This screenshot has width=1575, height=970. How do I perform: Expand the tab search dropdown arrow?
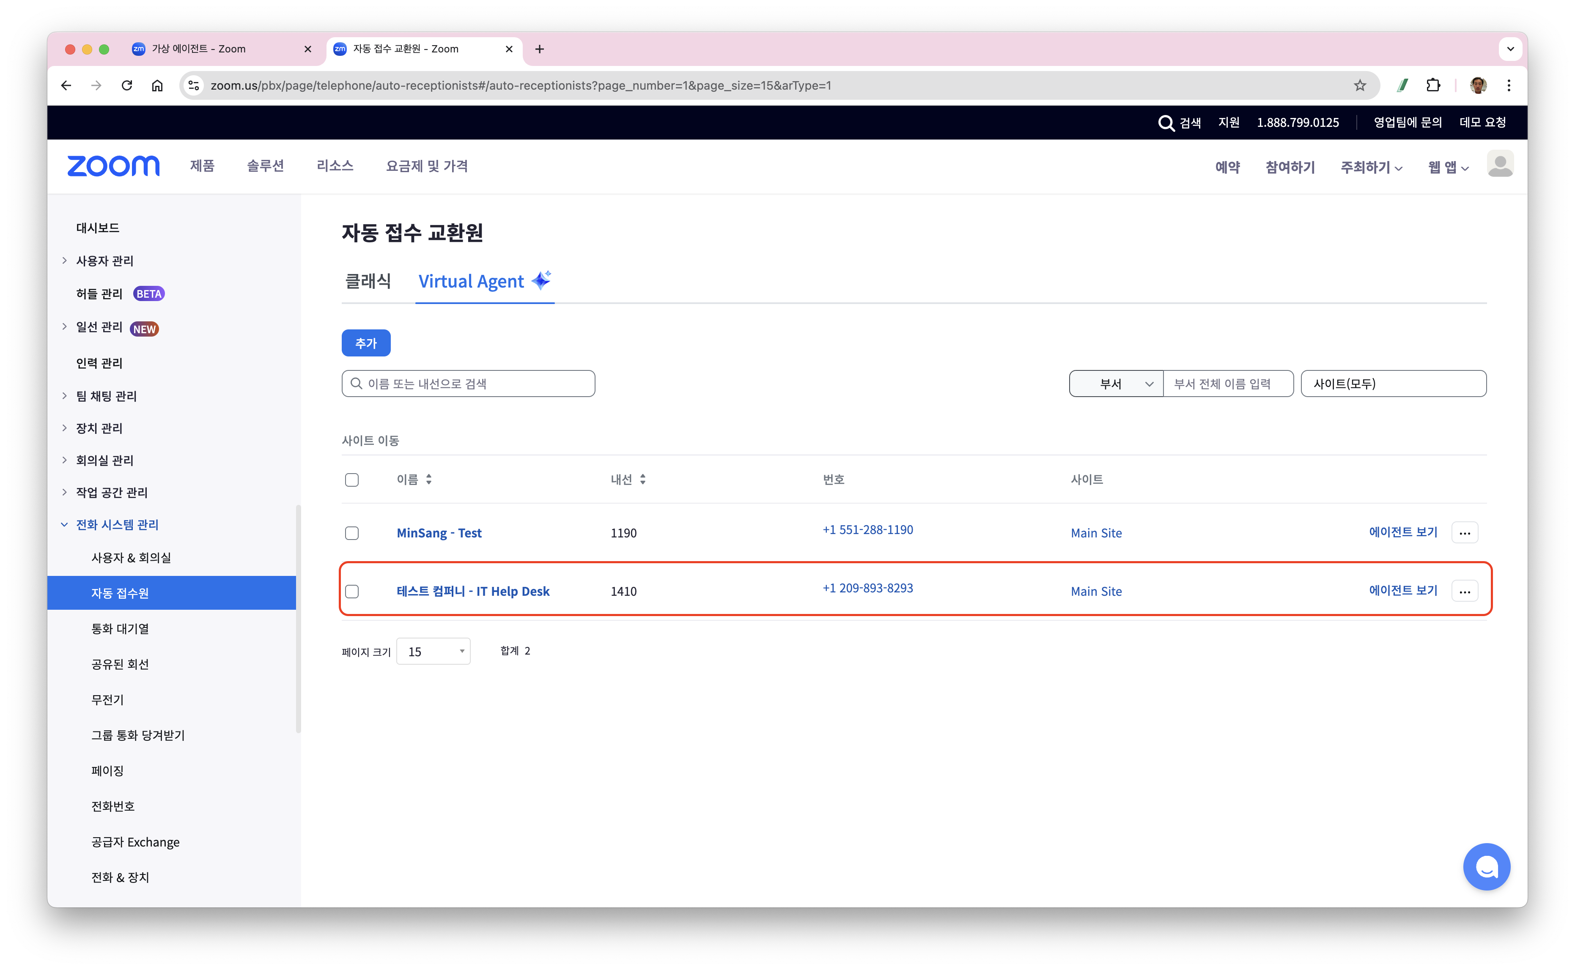click(x=1510, y=49)
